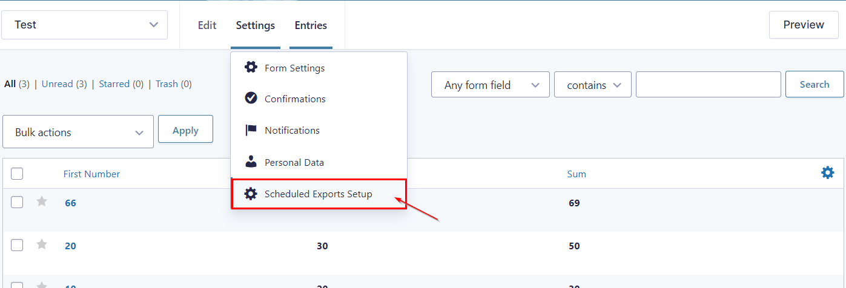Open the contains operator dropdown
The image size is (846, 288).
(x=593, y=85)
